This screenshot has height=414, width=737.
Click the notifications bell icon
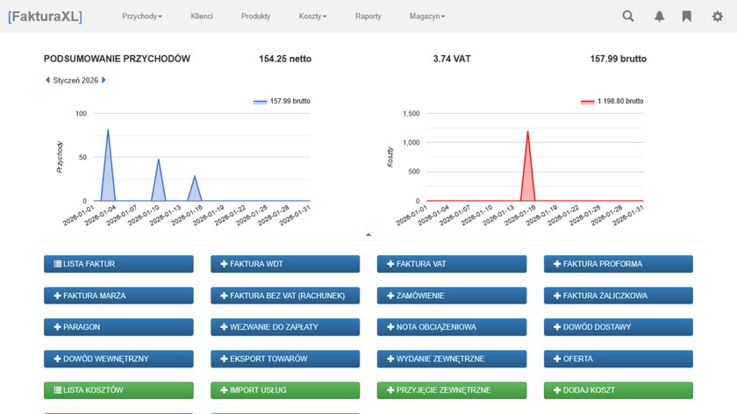[x=659, y=16]
